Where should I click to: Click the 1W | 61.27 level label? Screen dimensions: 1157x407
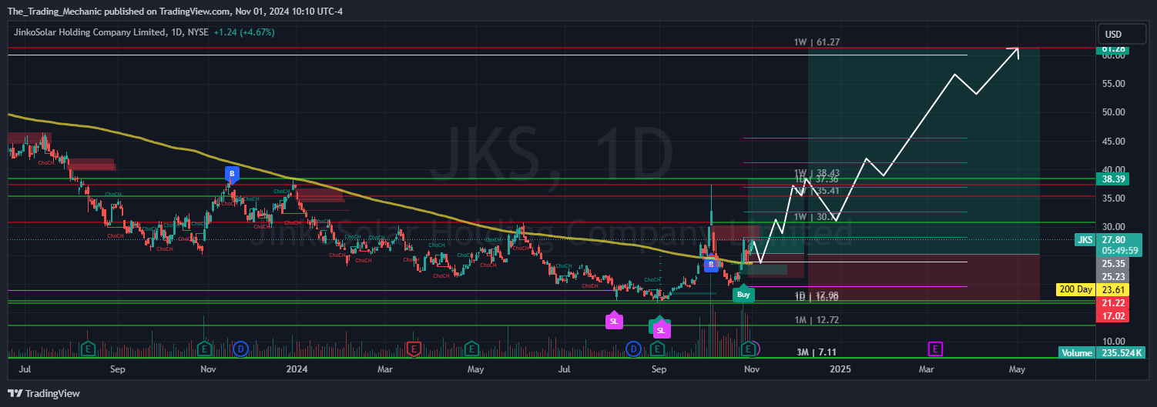pyautogui.click(x=817, y=42)
